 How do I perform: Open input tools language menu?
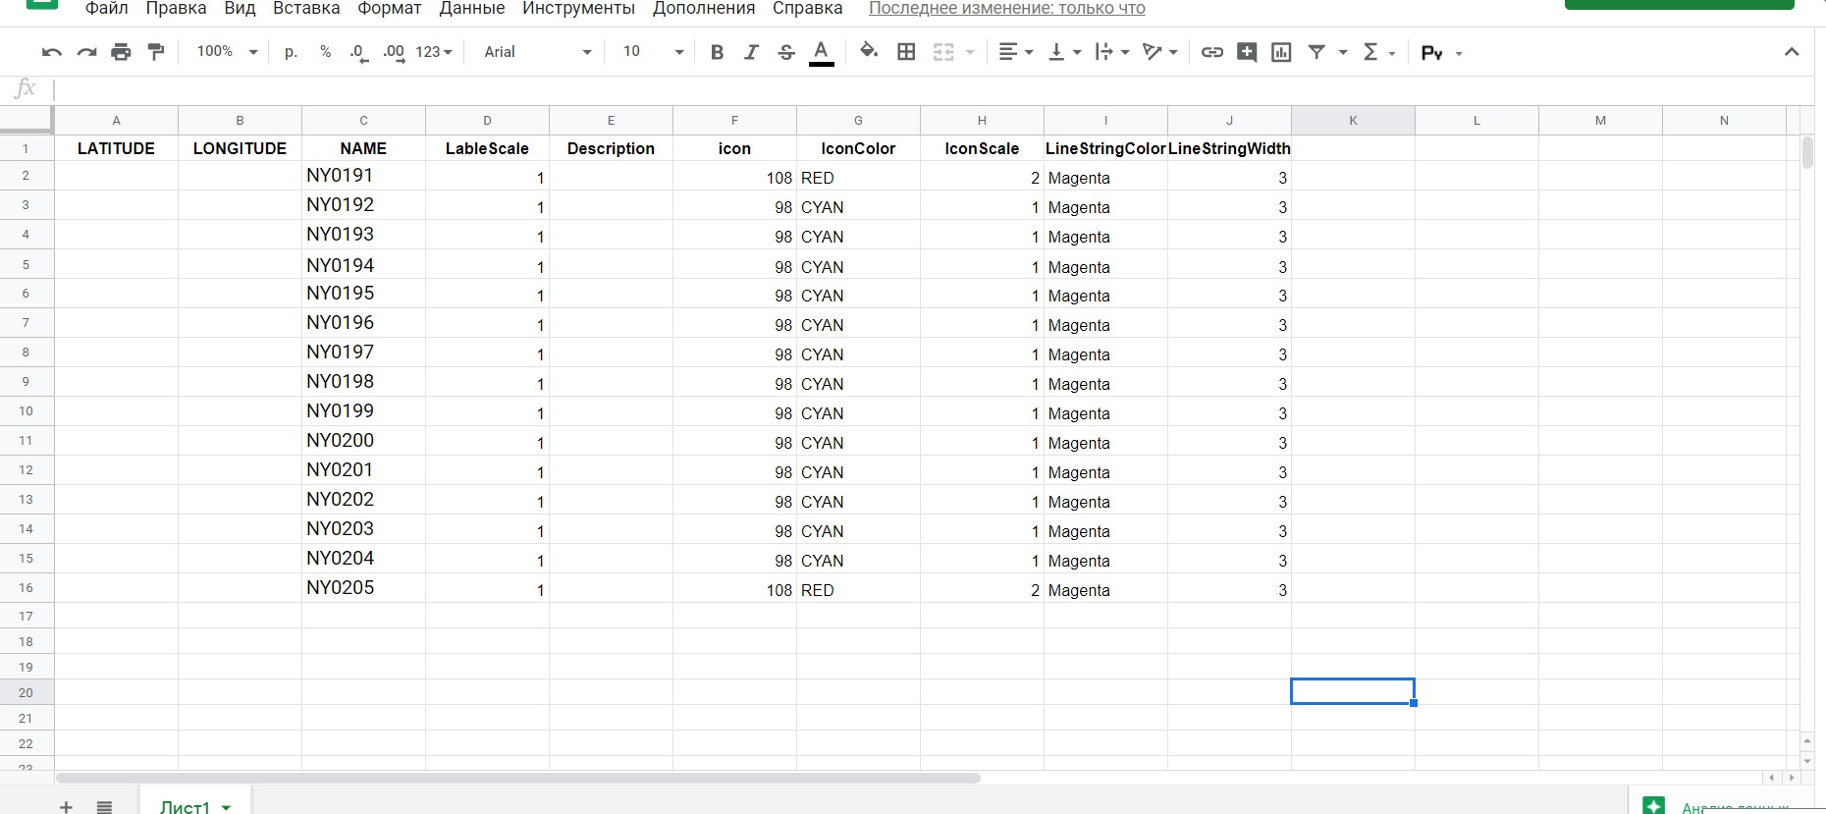point(1441,53)
